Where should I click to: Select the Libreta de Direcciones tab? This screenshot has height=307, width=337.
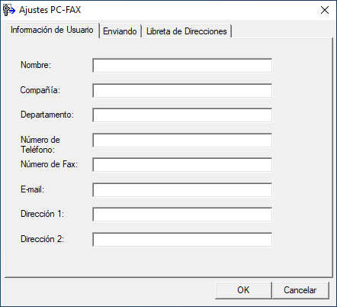pos(187,31)
